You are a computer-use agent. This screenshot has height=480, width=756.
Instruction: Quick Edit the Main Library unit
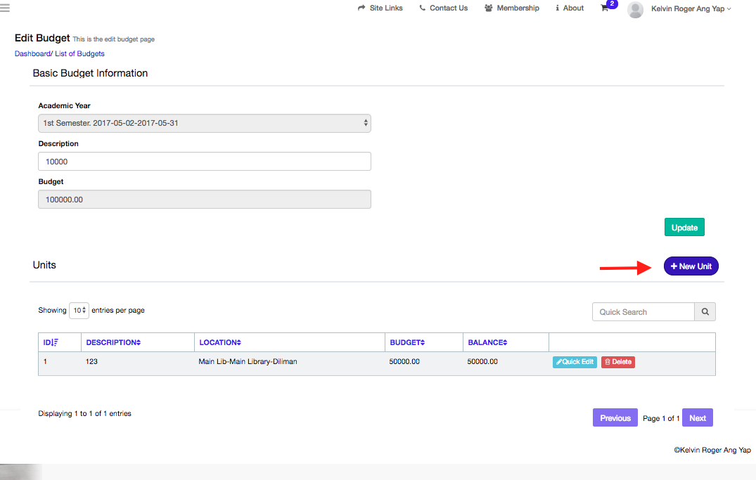coord(575,362)
